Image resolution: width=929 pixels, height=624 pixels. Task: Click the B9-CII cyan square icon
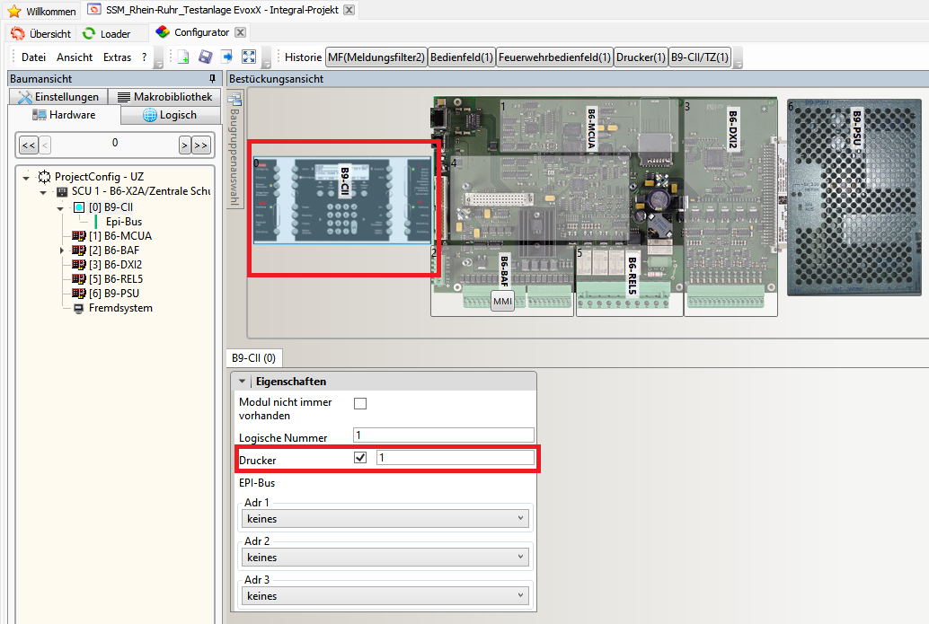point(79,207)
